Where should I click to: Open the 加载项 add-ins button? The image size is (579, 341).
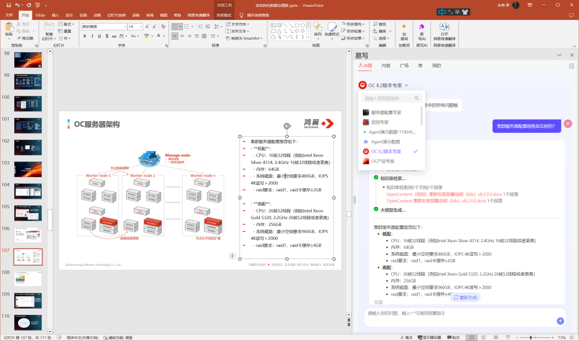tap(404, 32)
